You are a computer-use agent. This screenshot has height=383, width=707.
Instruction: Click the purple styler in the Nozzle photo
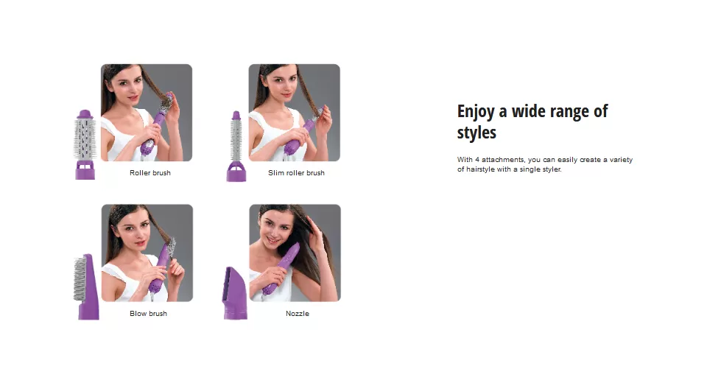(x=282, y=268)
